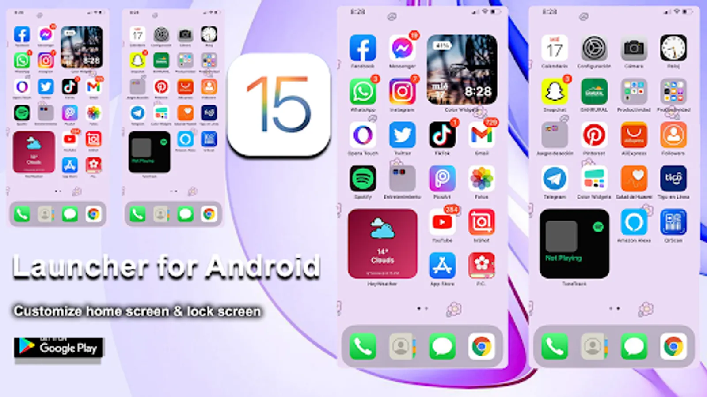
Task: Open the QR scanner app, large screen
Action: tap(673, 222)
